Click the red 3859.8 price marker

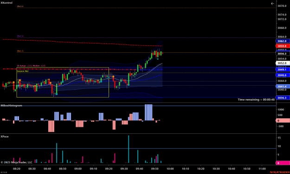283,46
